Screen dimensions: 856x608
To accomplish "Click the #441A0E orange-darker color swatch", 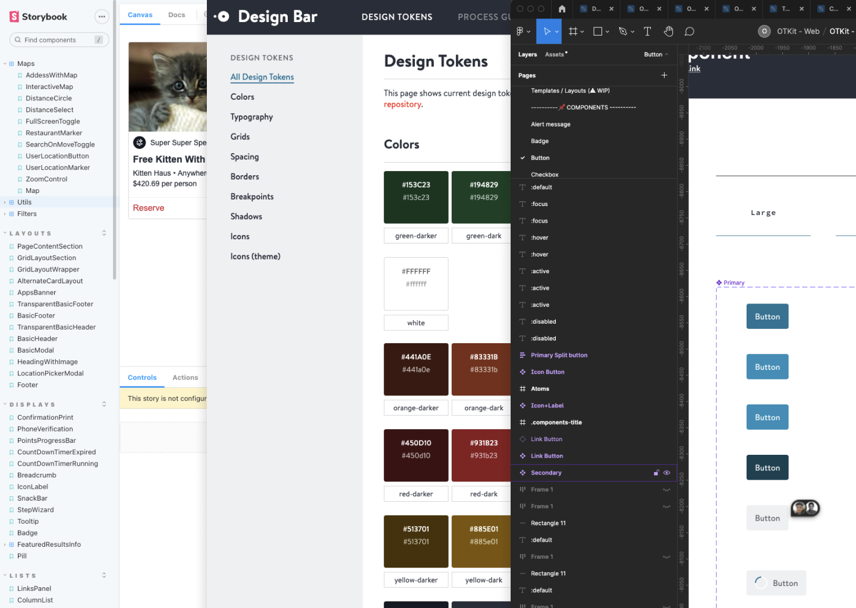I will point(416,369).
